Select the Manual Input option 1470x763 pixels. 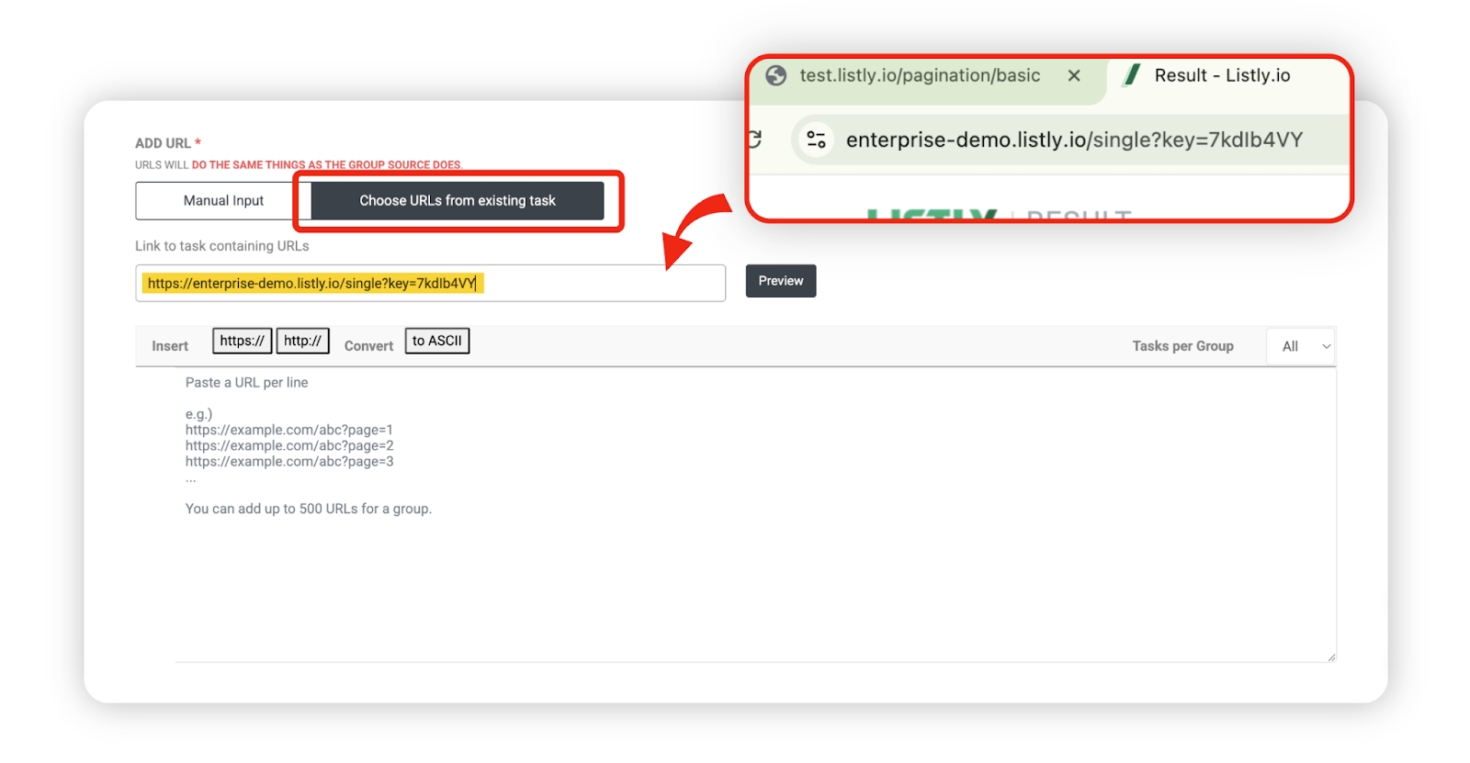click(223, 201)
